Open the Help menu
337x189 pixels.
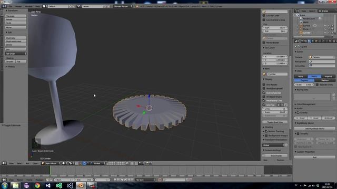point(37,6)
